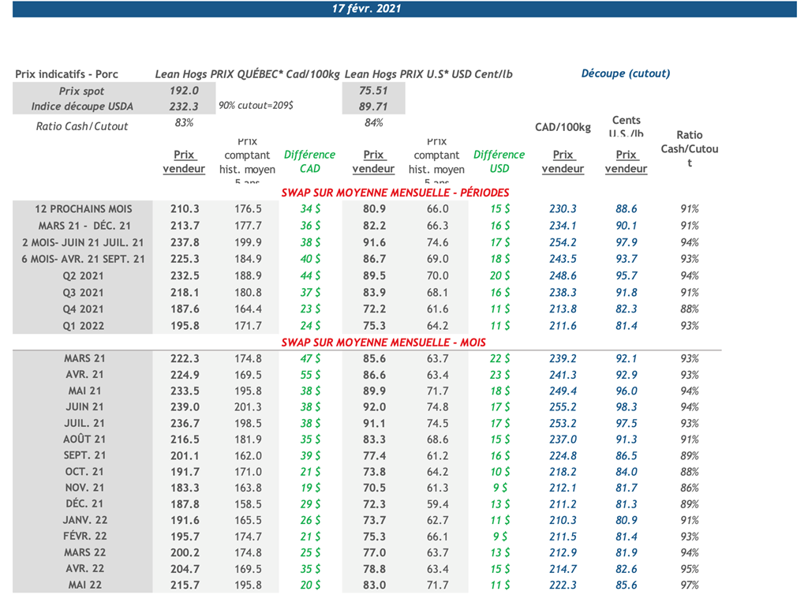Select the Différence CAD column header
808x595 pixels.
pos(309,162)
